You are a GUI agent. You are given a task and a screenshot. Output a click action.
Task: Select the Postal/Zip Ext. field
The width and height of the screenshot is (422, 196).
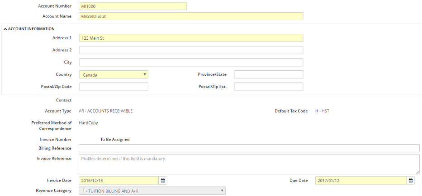(268, 87)
